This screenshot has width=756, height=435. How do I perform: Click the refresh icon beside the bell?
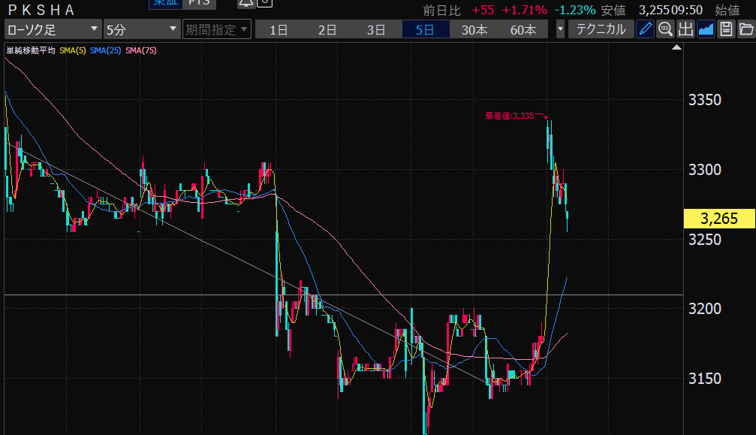coord(264,3)
